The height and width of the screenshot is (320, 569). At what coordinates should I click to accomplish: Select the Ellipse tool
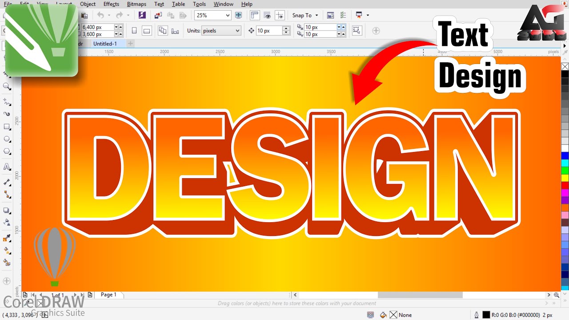(7, 139)
